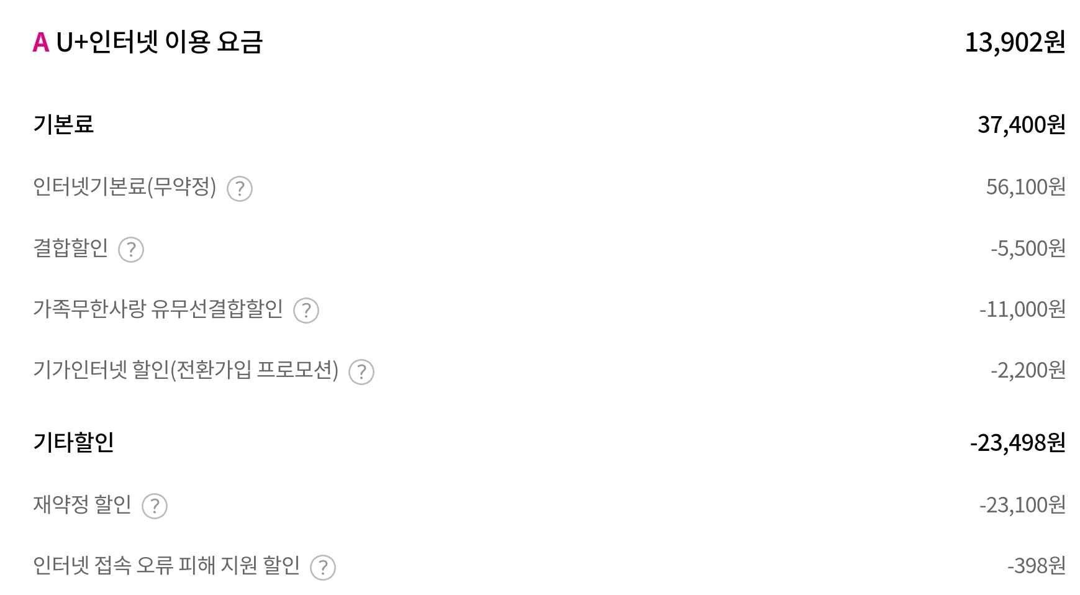Open help for 인터넷기본료(무약정)
The width and height of the screenshot is (1080, 595).
[x=240, y=189]
